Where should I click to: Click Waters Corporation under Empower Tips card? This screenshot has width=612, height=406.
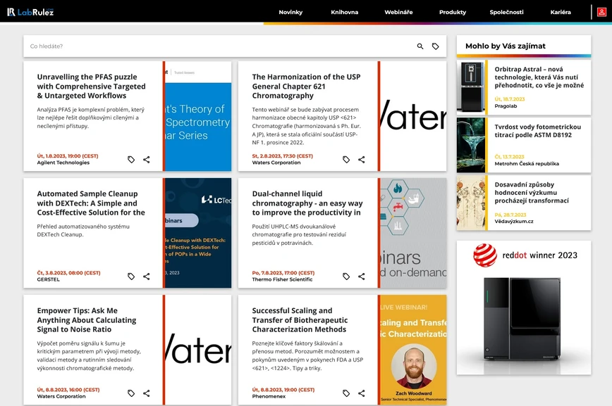coord(61,396)
